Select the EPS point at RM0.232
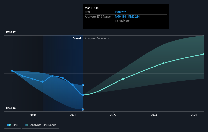 pos(83,95)
